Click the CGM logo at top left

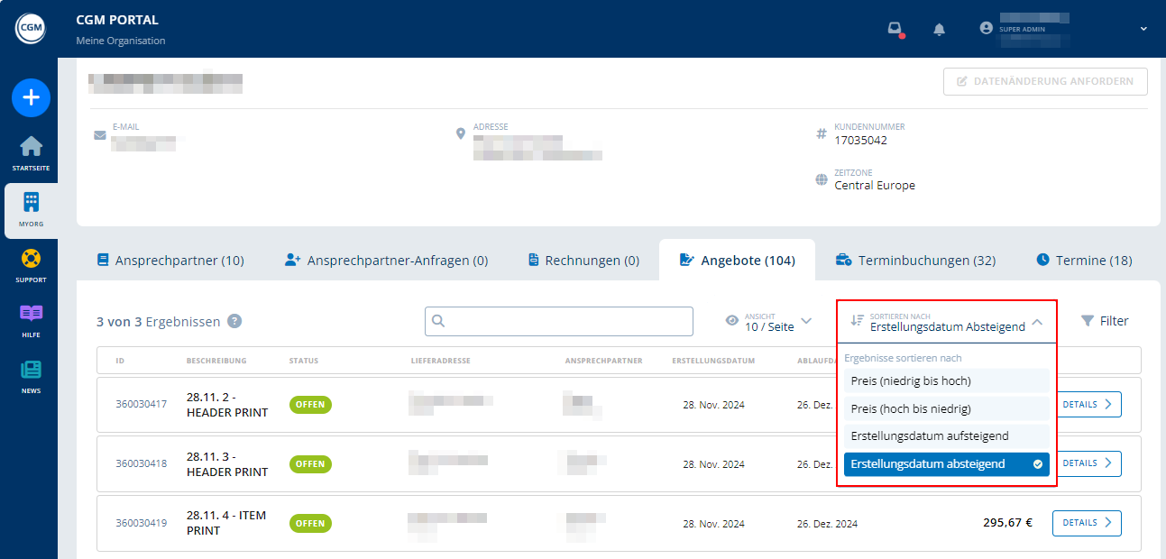31,28
